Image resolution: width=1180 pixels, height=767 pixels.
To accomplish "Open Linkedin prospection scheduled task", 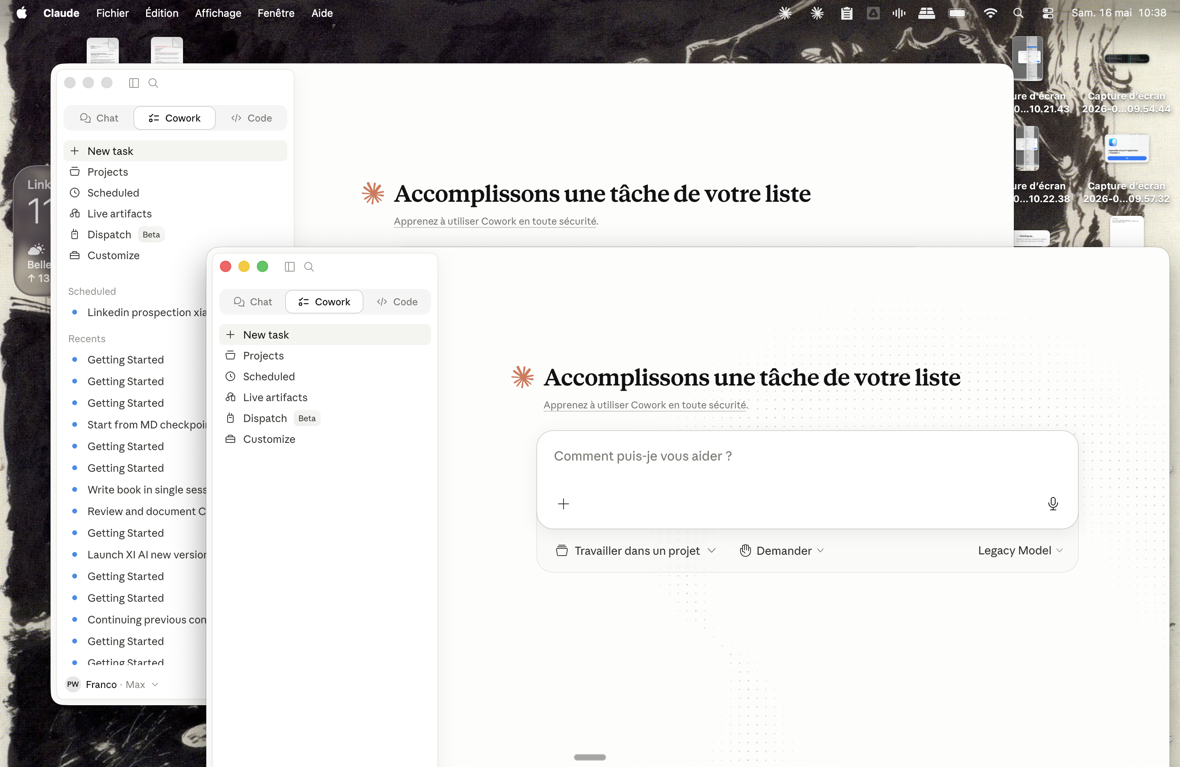I will (134, 312).
